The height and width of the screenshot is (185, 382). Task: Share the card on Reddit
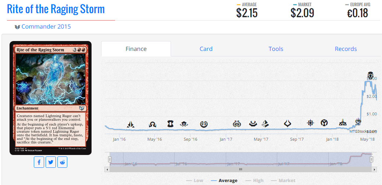click(63, 162)
